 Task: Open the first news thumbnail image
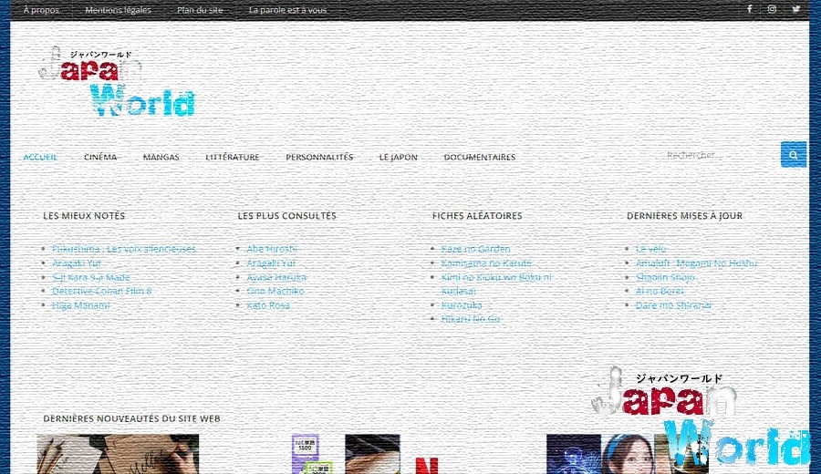(118, 454)
